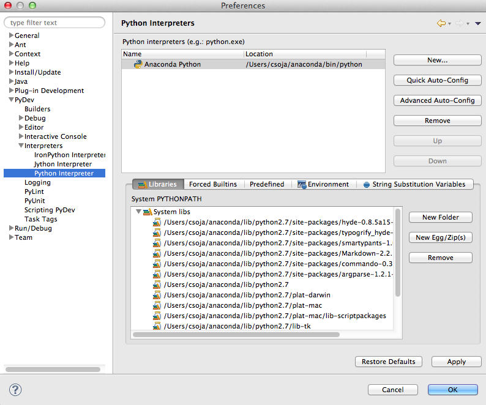Viewport: 486px width, 405px height.
Task: Remove the selected interpreter
Action: coord(437,121)
